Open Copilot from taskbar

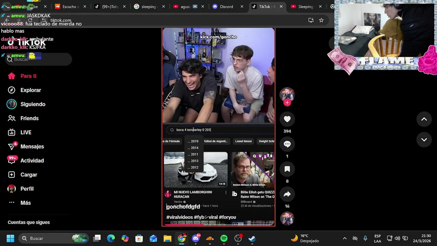(x=125, y=238)
